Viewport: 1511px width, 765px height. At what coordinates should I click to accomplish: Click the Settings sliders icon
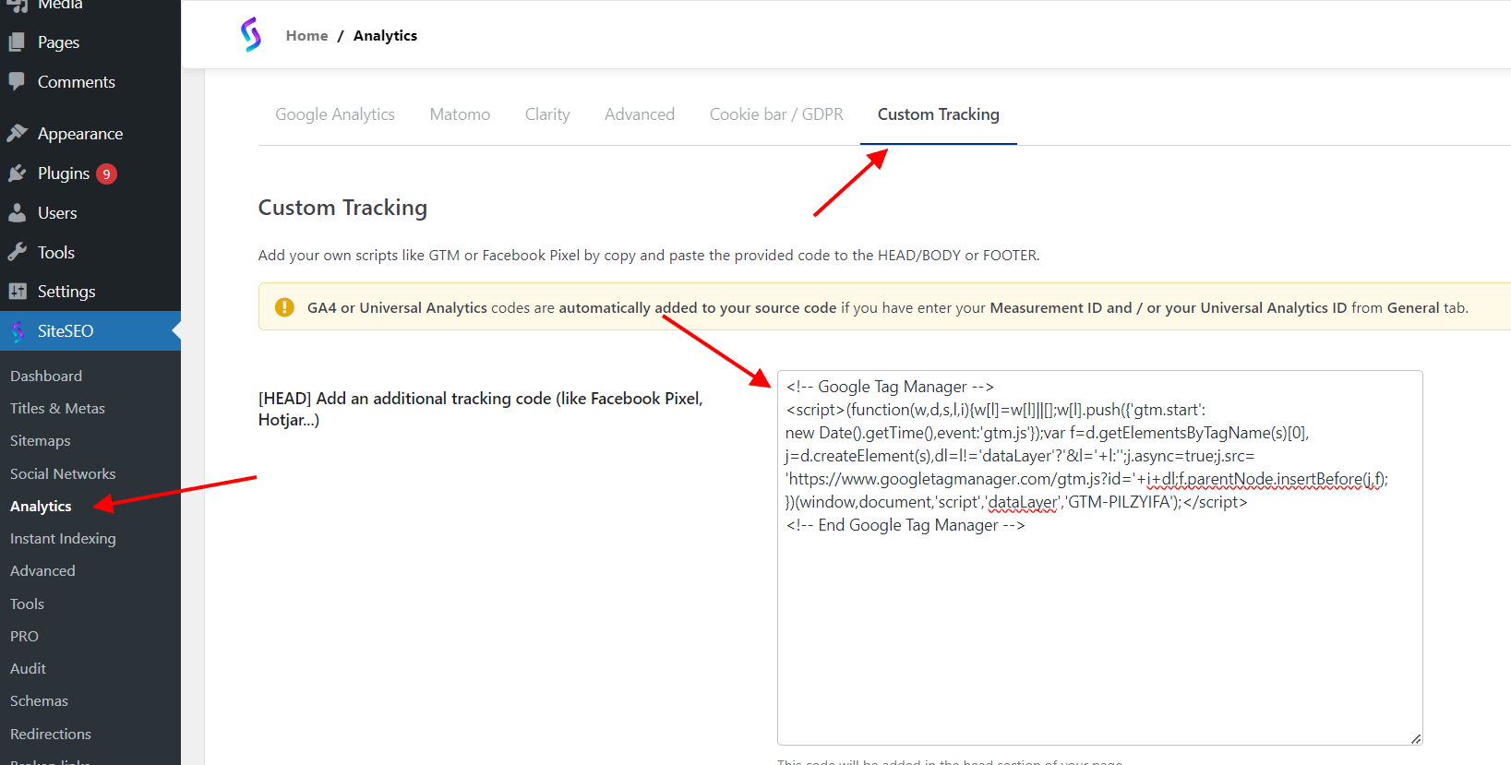coord(17,291)
